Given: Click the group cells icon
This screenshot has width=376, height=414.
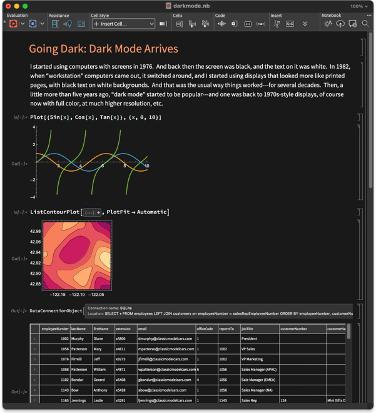Looking at the screenshot, I should (x=180, y=24).
